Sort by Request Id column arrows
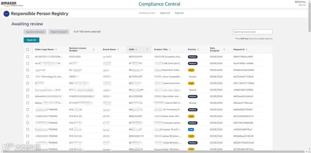This screenshot has height=153, width=311. pos(246,49)
